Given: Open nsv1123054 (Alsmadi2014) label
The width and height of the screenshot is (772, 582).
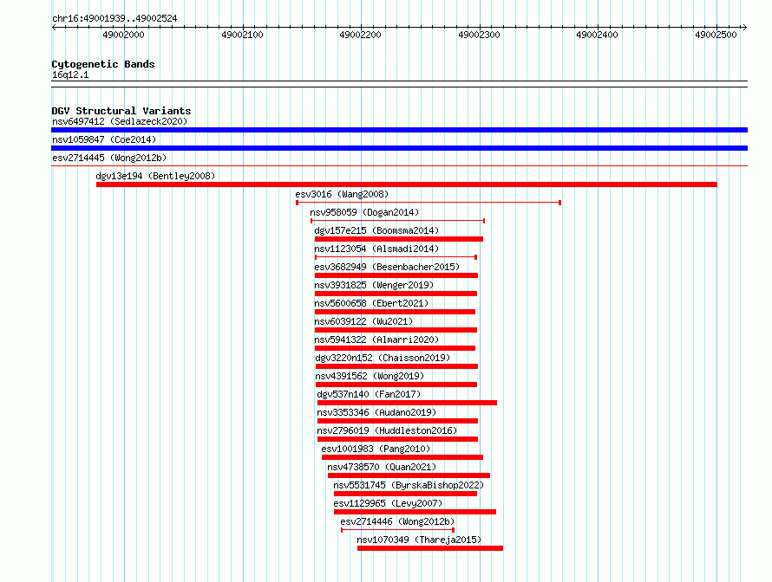Looking at the screenshot, I should click(376, 249).
